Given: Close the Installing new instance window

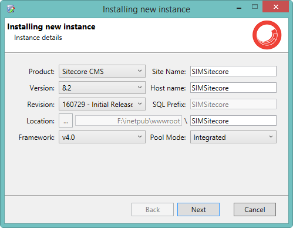Looking at the screenshot, I should click(x=276, y=7).
